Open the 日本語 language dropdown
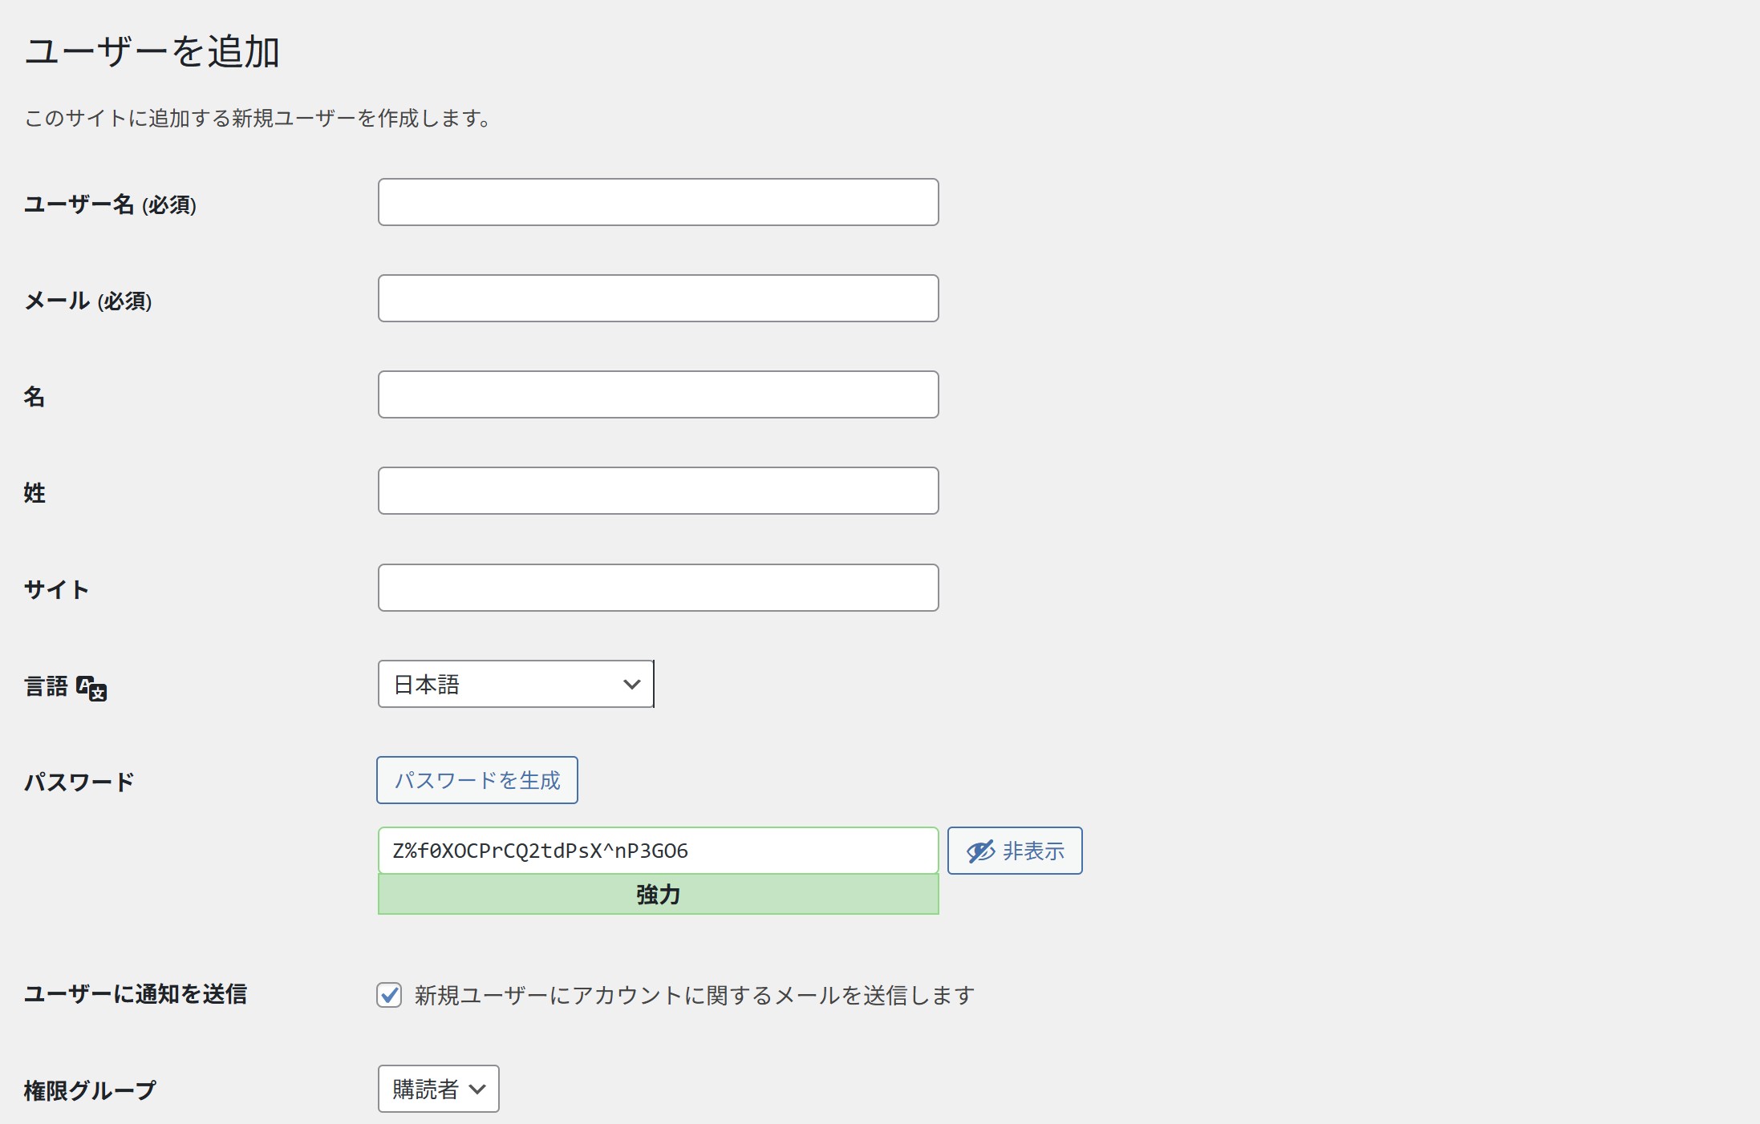 (x=515, y=685)
